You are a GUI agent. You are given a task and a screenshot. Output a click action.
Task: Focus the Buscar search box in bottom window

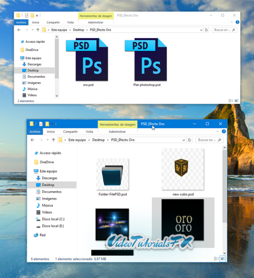[210, 140]
